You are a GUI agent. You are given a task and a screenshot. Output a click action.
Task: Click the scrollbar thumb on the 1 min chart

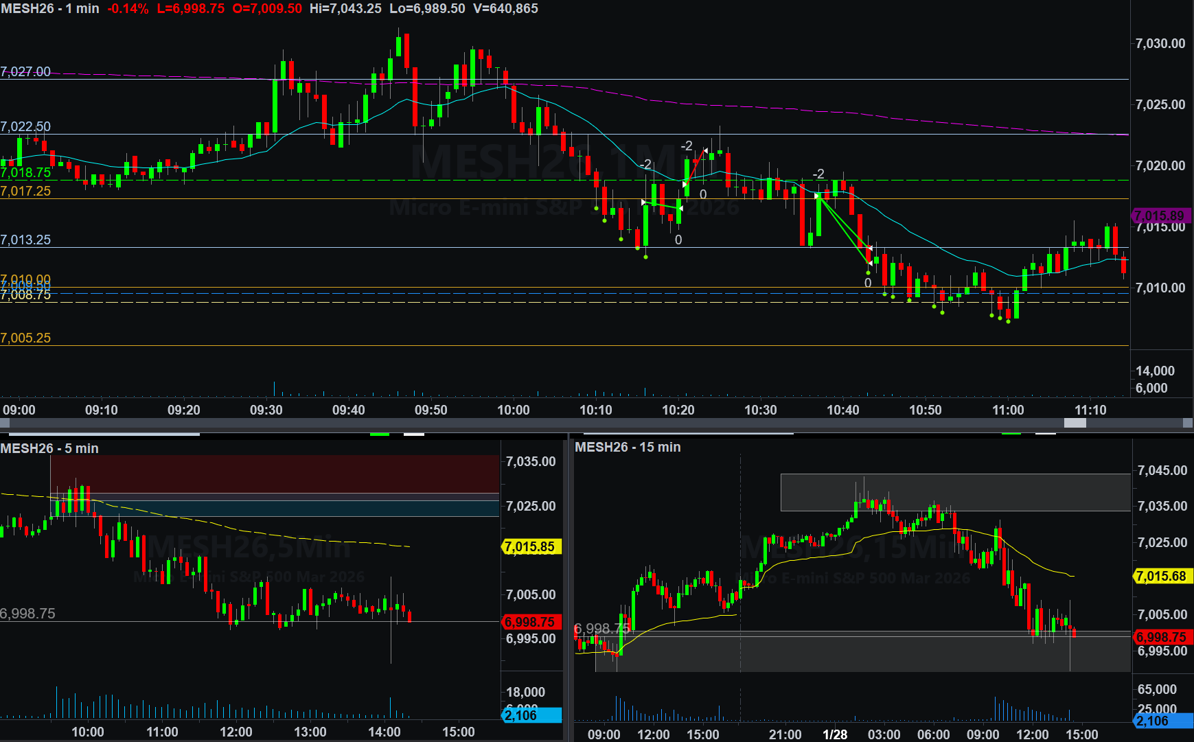pyautogui.click(x=1075, y=424)
